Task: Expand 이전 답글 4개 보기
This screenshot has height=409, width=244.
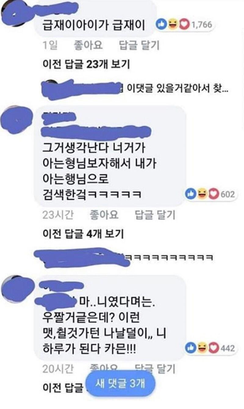Action: coord(83,234)
